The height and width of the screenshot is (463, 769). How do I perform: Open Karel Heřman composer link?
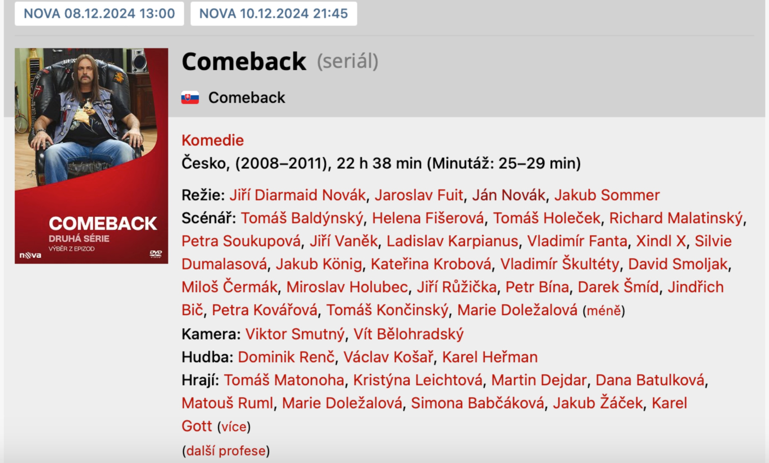490,357
